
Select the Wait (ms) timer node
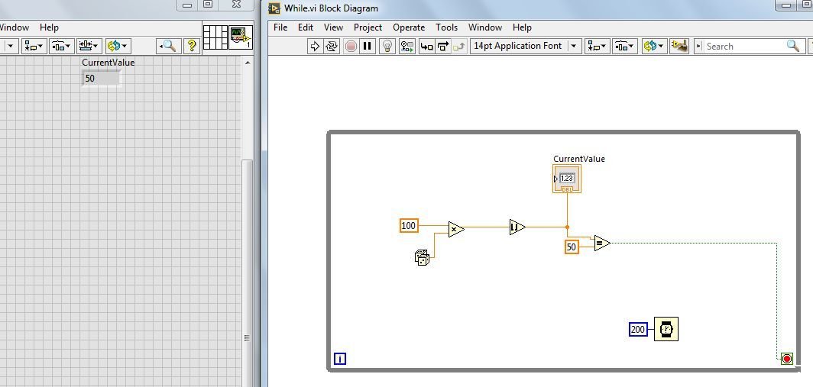(x=666, y=329)
